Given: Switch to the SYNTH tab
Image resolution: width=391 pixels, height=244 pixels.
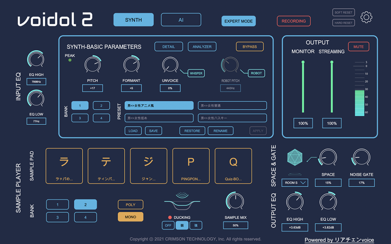Looking at the screenshot, I should (x=133, y=20).
